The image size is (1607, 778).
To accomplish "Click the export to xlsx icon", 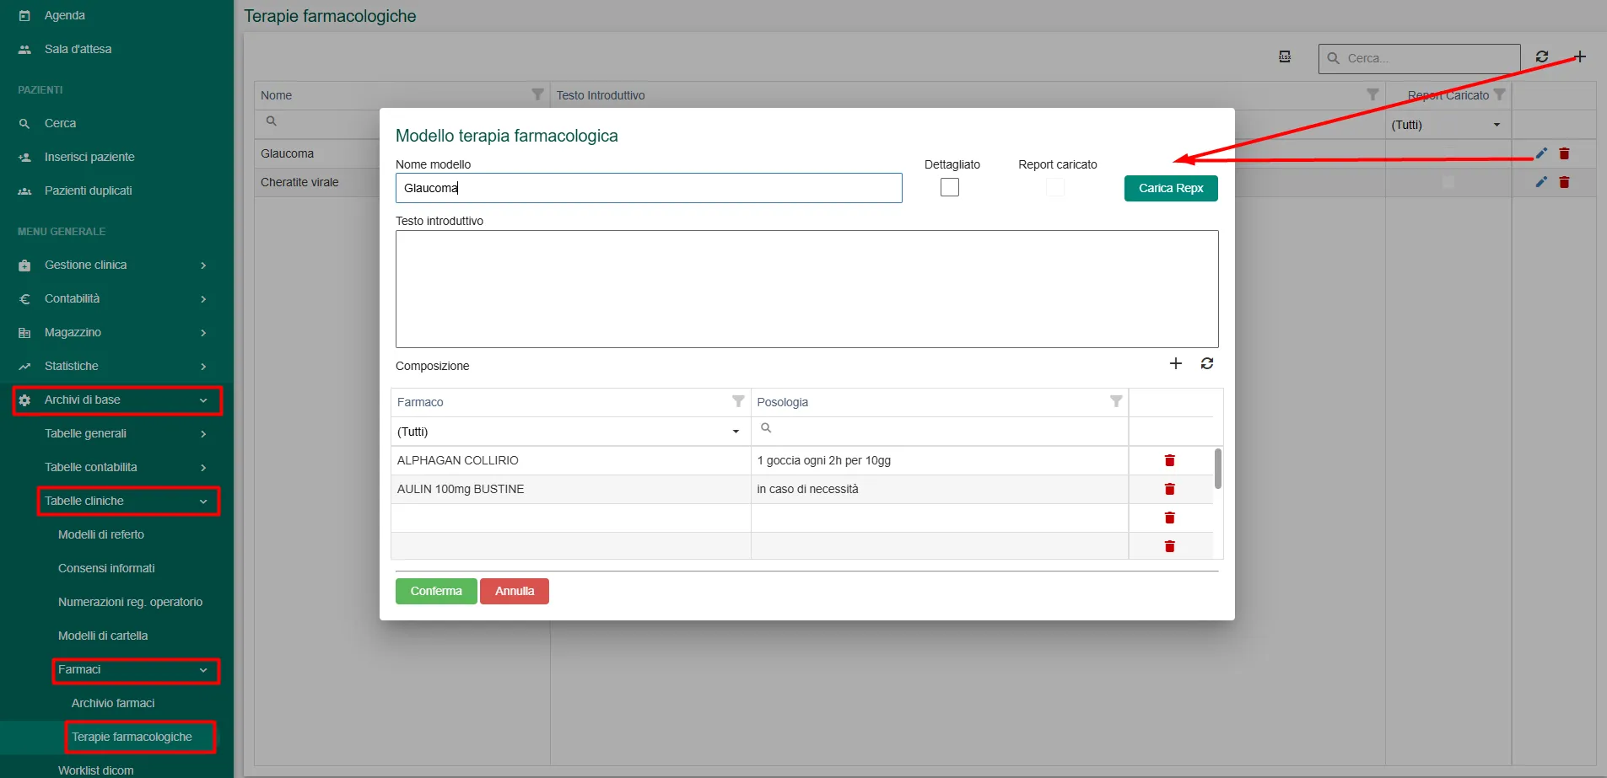I will 1285,56.
